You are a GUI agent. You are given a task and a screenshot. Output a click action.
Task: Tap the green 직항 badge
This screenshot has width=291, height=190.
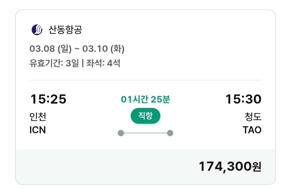145,116
